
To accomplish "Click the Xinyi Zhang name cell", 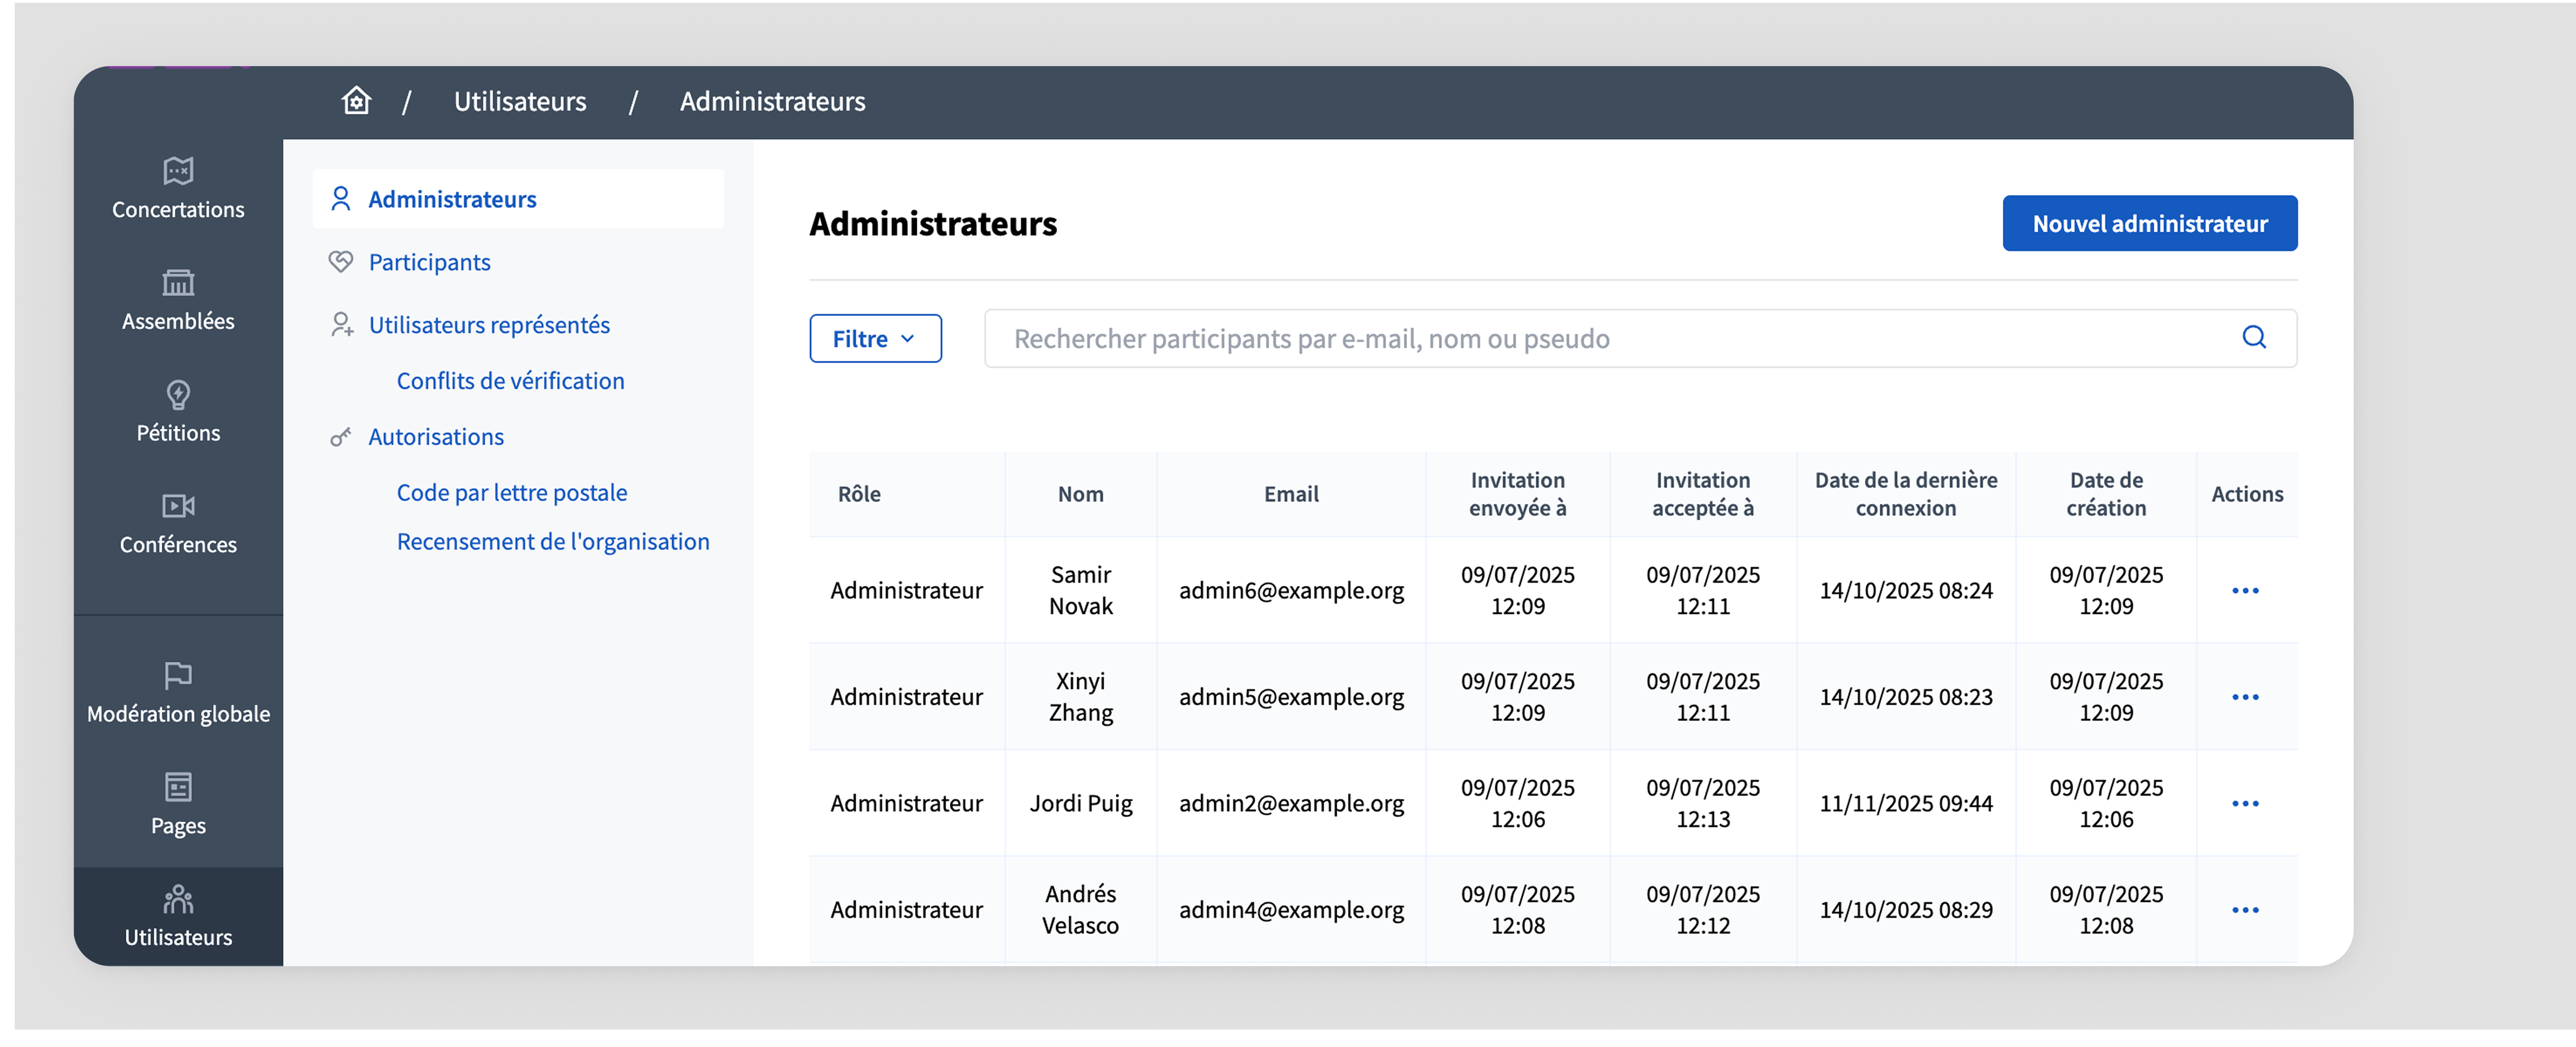I will (1080, 697).
